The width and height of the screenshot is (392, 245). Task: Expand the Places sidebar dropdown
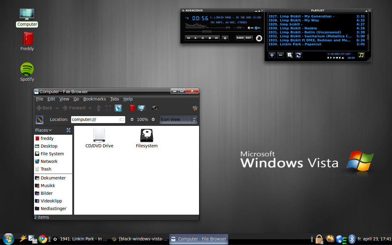coord(43,130)
